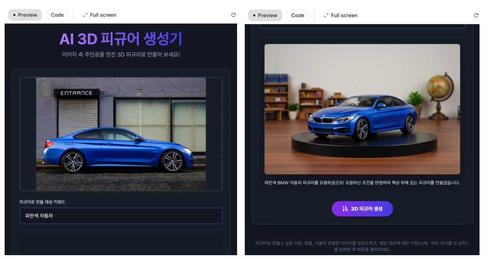Open Full screen in left panel
This screenshot has height=259, width=488.
pyautogui.click(x=100, y=15)
